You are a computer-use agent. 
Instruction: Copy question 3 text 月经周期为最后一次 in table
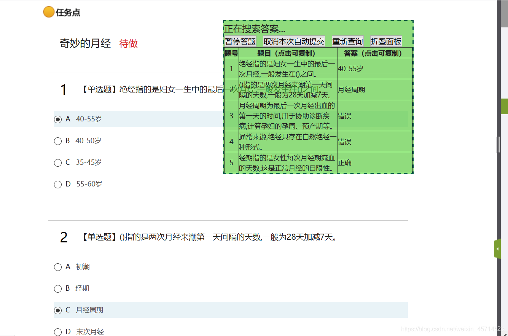[288, 116]
